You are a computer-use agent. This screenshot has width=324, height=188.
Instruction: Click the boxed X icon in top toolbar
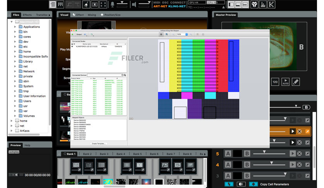(x=95, y=4)
